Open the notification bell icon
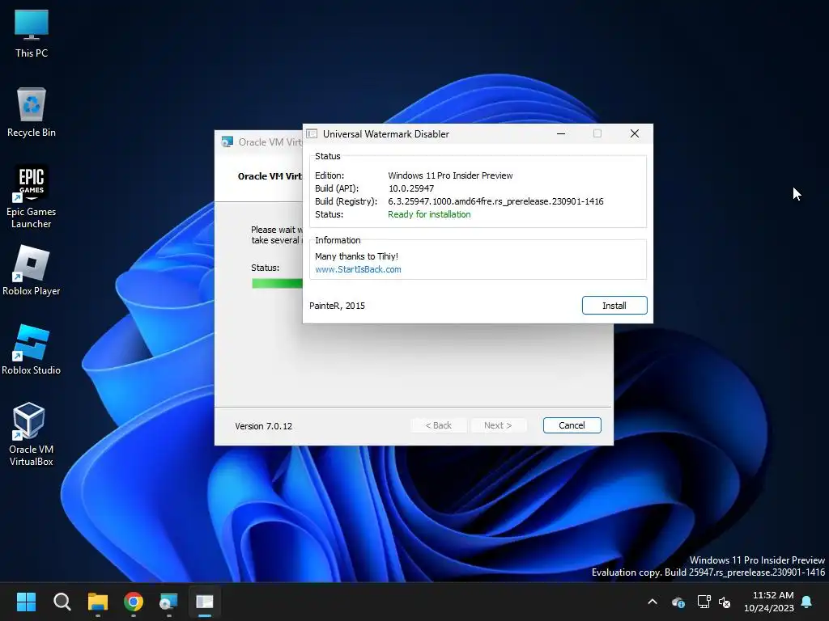 (x=807, y=602)
